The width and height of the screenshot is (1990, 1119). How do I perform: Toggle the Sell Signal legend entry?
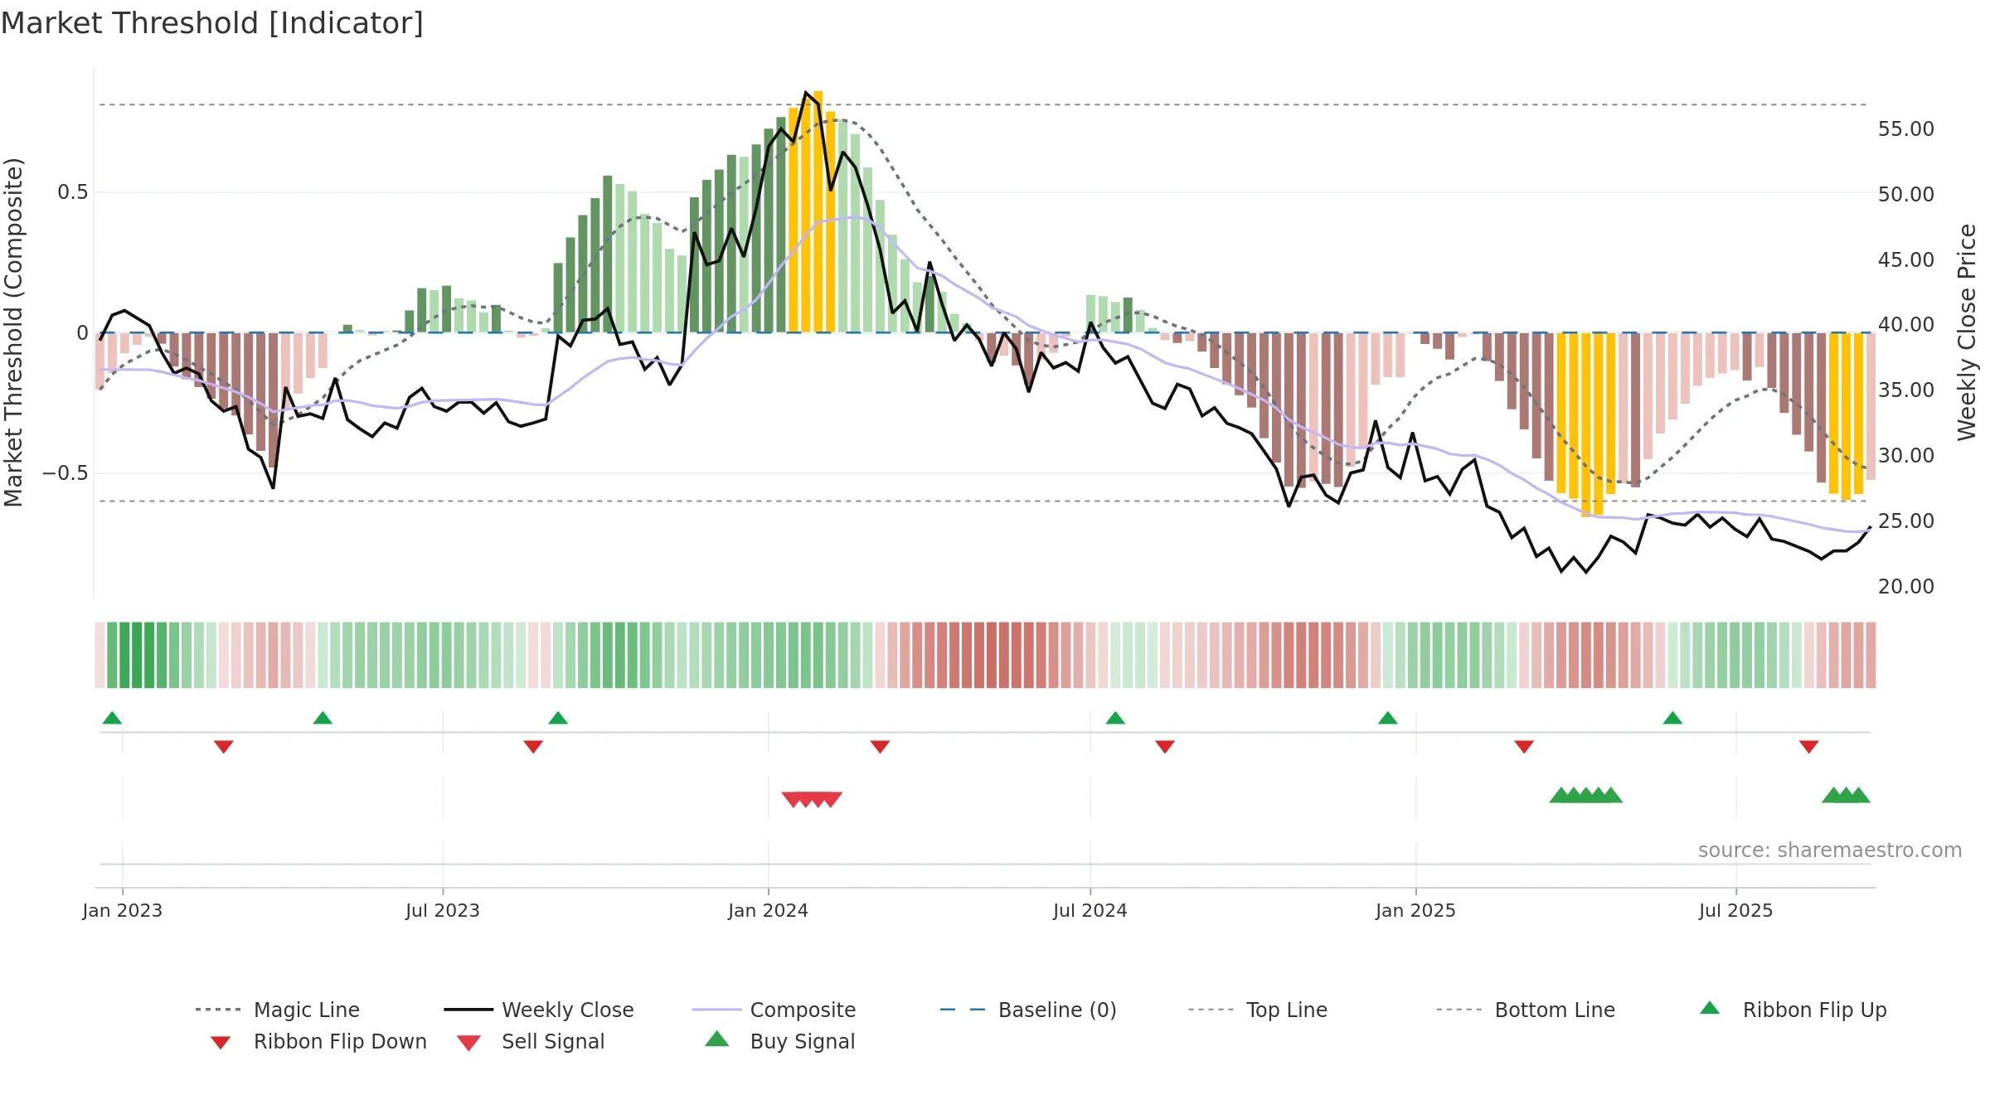click(x=531, y=1041)
